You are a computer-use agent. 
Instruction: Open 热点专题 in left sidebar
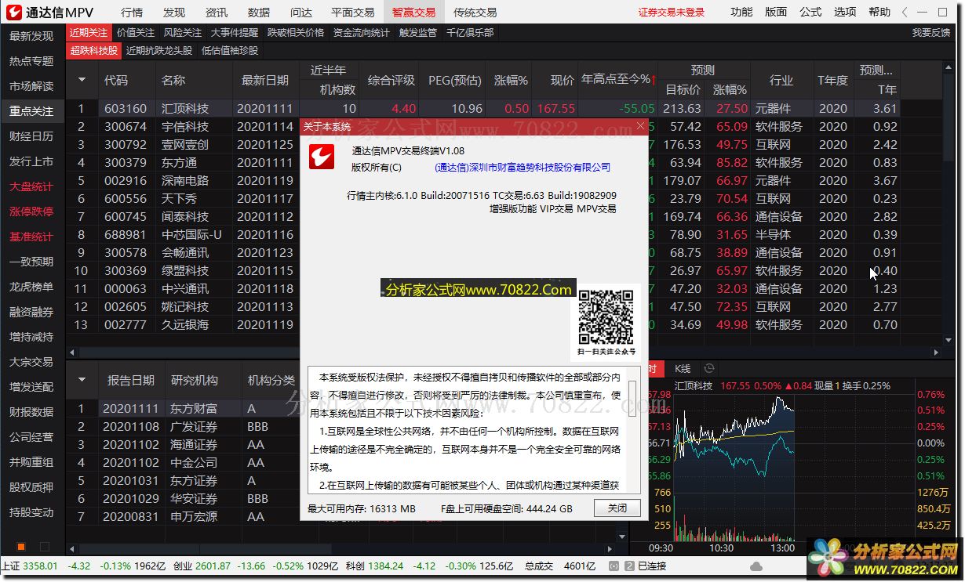[x=31, y=61]
